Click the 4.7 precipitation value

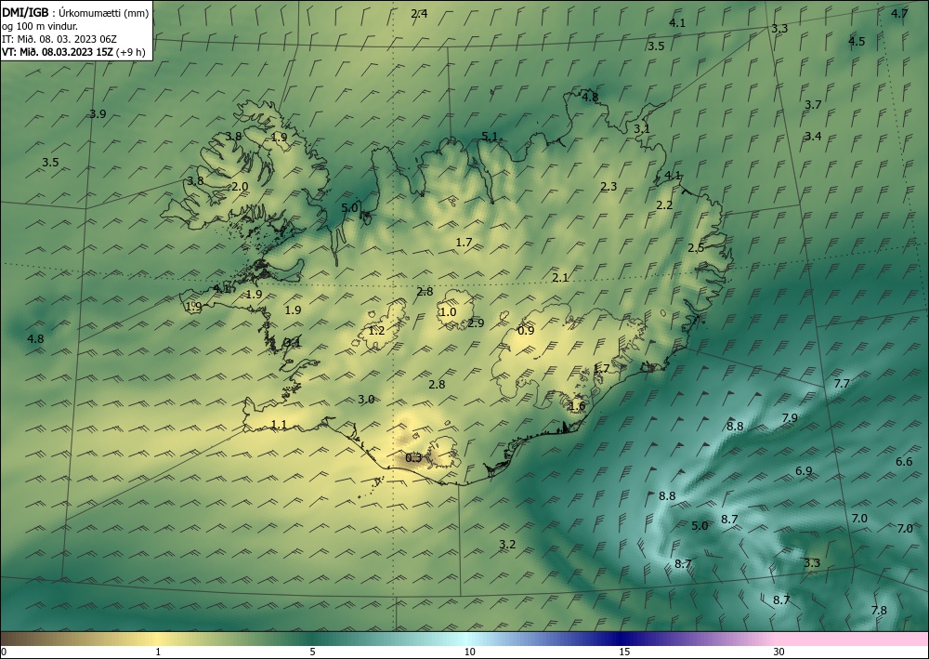[899, 14]
